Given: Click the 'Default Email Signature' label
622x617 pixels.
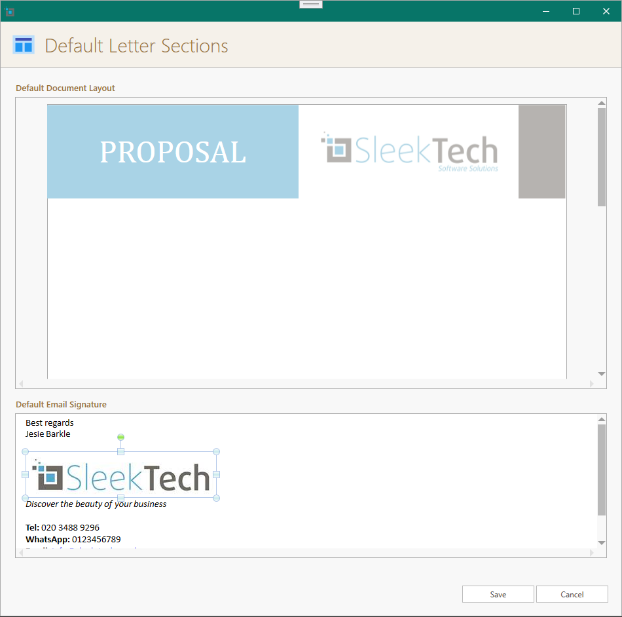Looking at the screenshot, I should [61, 404].
